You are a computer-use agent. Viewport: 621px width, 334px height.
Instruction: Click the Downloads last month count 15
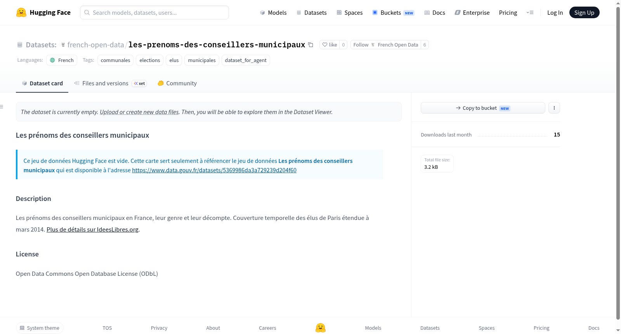[x=557, y=135]
